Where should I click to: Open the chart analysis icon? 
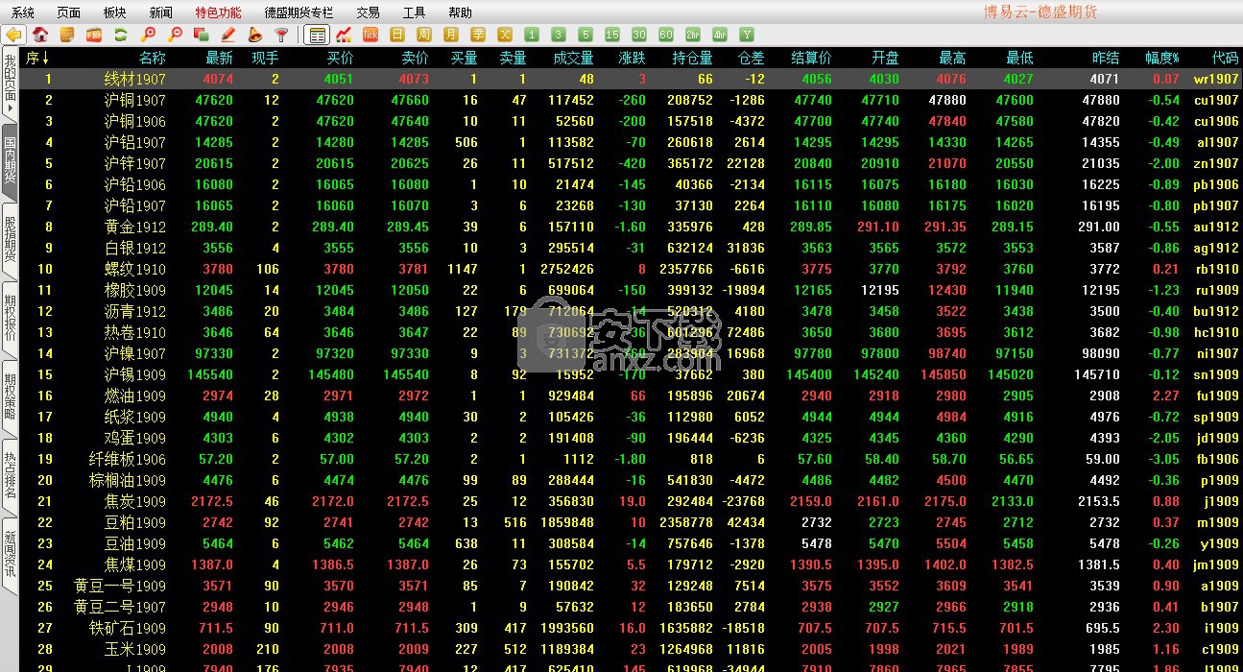344,35
